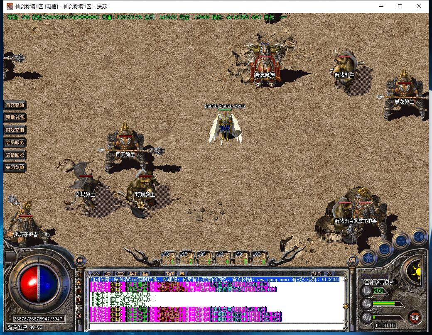Click the OUT logout button
Viewport: 432px width, 335px height.
pyautogui.click(x=316, y=274)
